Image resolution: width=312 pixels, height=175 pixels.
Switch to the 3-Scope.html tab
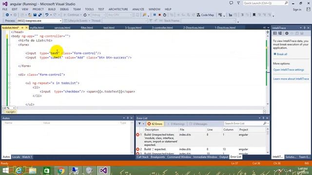pyautogui.click(x=133, y=28)
